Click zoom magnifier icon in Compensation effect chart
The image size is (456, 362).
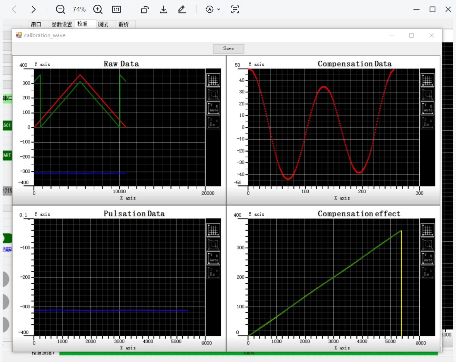click(x=428, y=244)
